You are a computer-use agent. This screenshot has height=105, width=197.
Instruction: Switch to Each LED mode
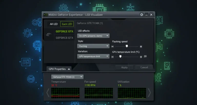[x=67, y=24]
